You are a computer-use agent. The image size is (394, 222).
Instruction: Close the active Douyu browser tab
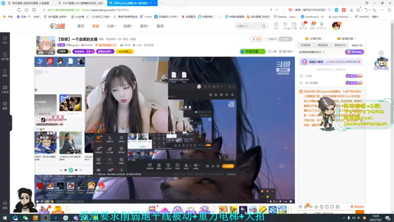155,3
